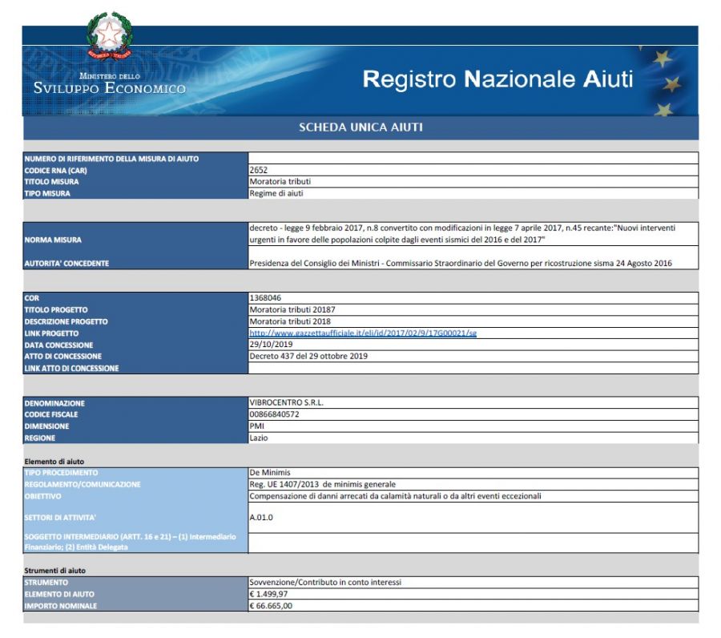The width and height of the screenshot is (721, 638).
Task: Select nominal amount '€ 66.665,00'
Action: tap(271, 606)
